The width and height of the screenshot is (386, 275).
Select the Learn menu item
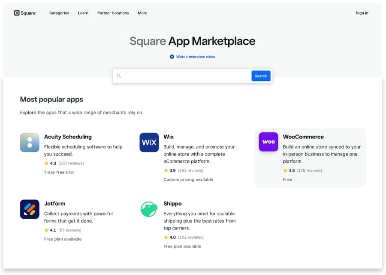click(x=83, y=13)
